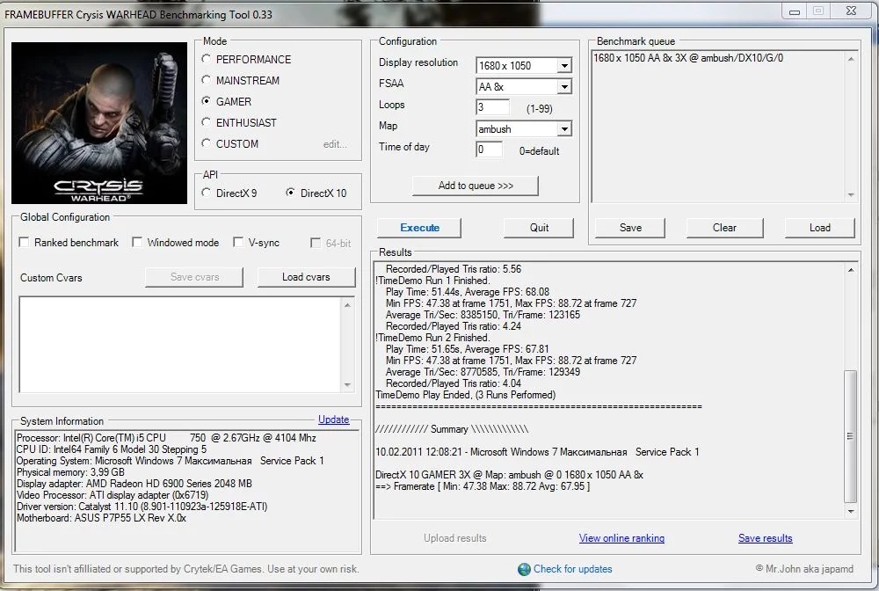
Task: Click Load cvars button
Action: [306, 277]
